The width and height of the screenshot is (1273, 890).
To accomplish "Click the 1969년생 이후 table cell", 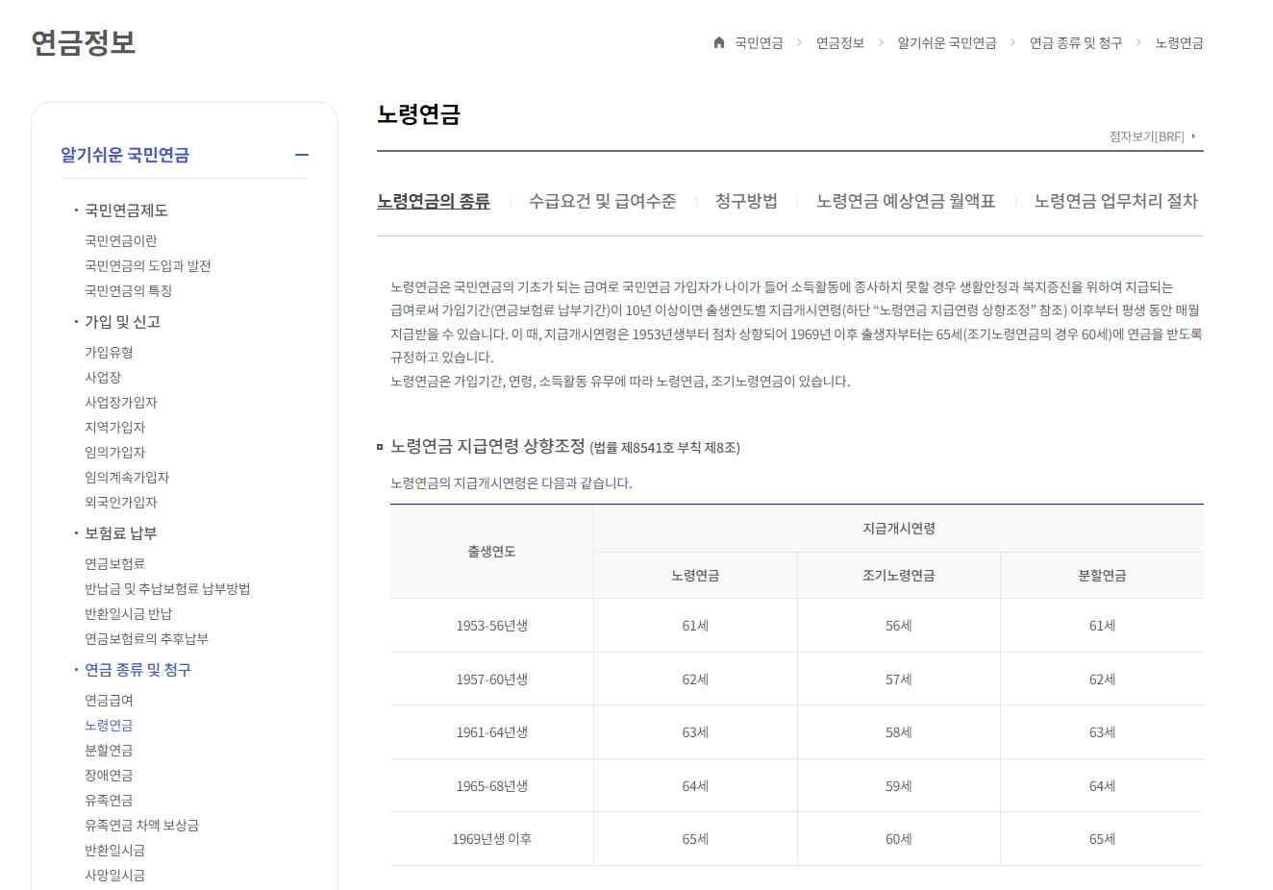I will pyautogui.click(x=492, y=839).
